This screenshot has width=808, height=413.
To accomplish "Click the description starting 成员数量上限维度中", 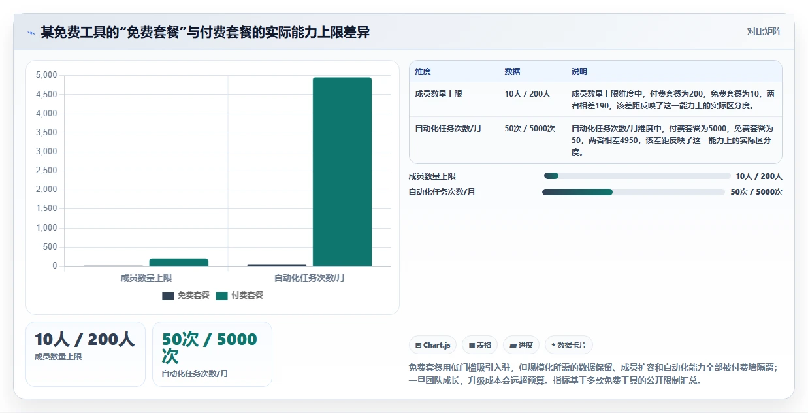I will (673, 99).
